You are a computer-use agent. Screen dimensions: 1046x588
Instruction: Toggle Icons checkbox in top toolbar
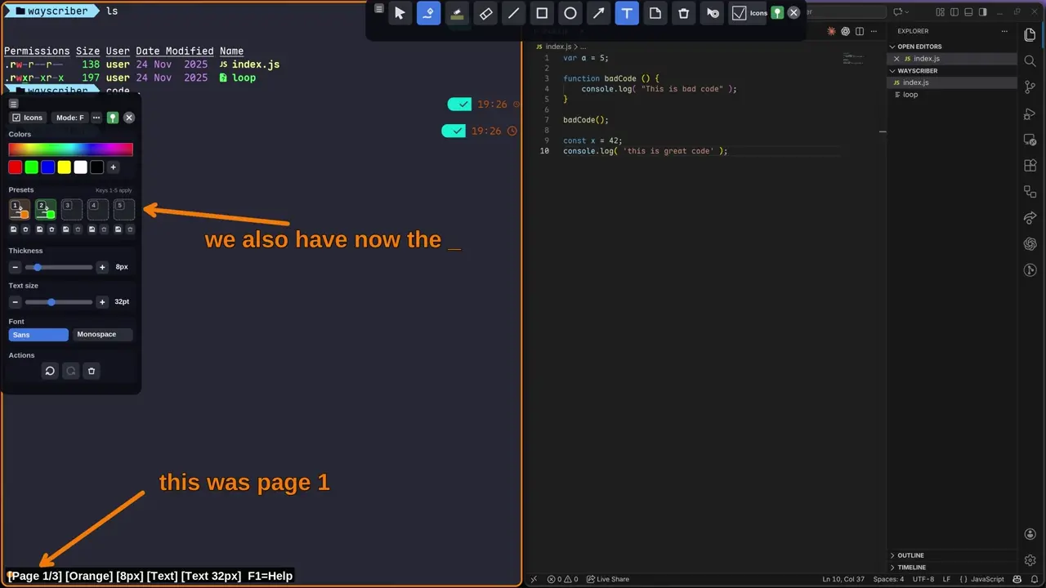tap(749, 13)
